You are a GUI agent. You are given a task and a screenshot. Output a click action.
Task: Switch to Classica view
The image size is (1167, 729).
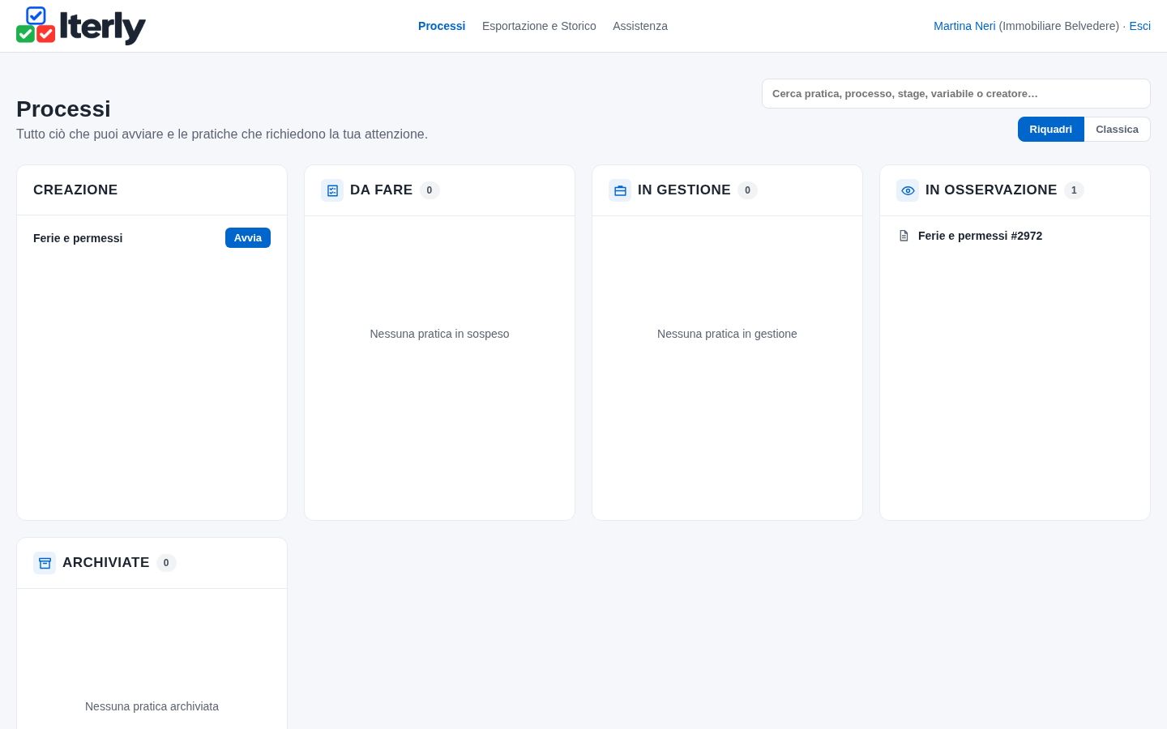tap(1117, 130)
